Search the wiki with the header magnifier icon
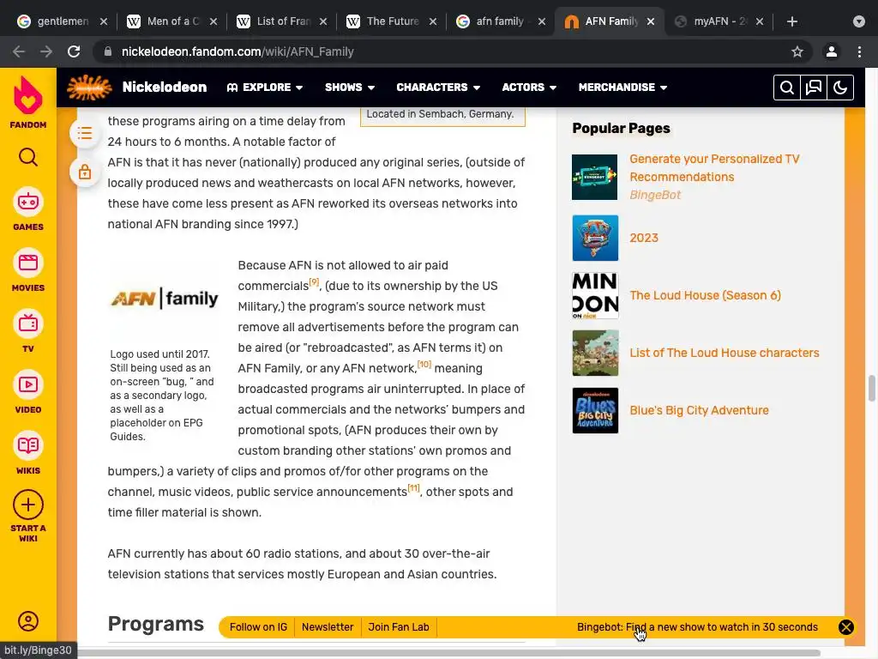Image resolution: width=878 pixels, height=659 pixels. 787,88
